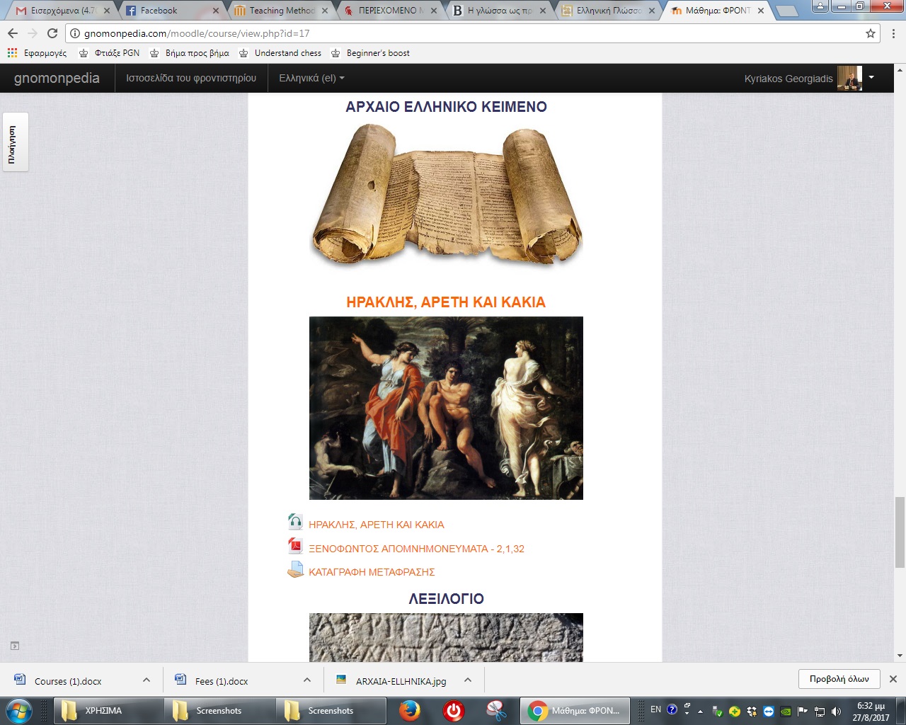906x725 pixels.
Task: Close the Teaching Method tab
Action: point(325,11)
